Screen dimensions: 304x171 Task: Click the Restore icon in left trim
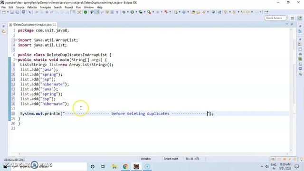pyautogui.click(x=4, y=26)
